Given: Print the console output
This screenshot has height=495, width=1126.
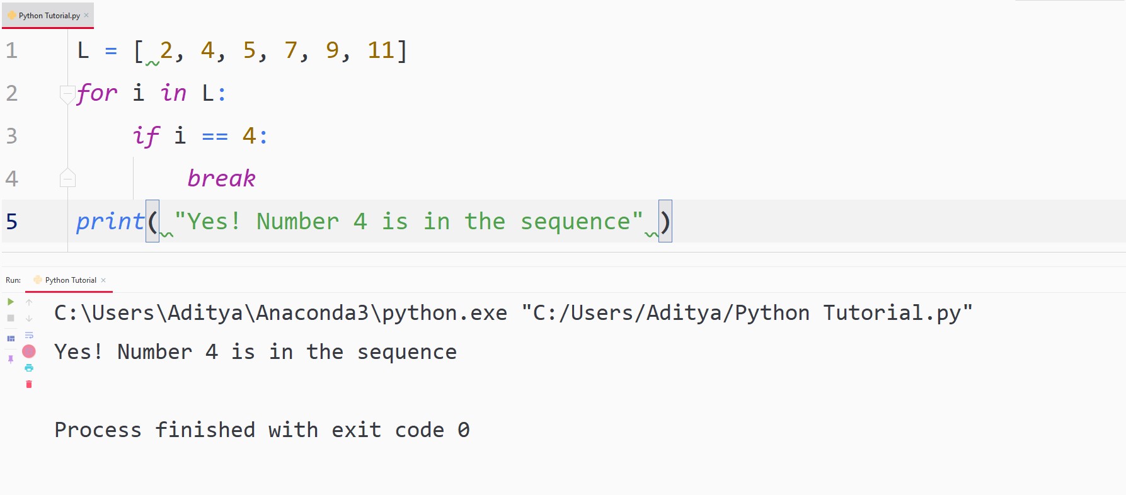Looking at the screenshot, I should [x=28, y=368].
